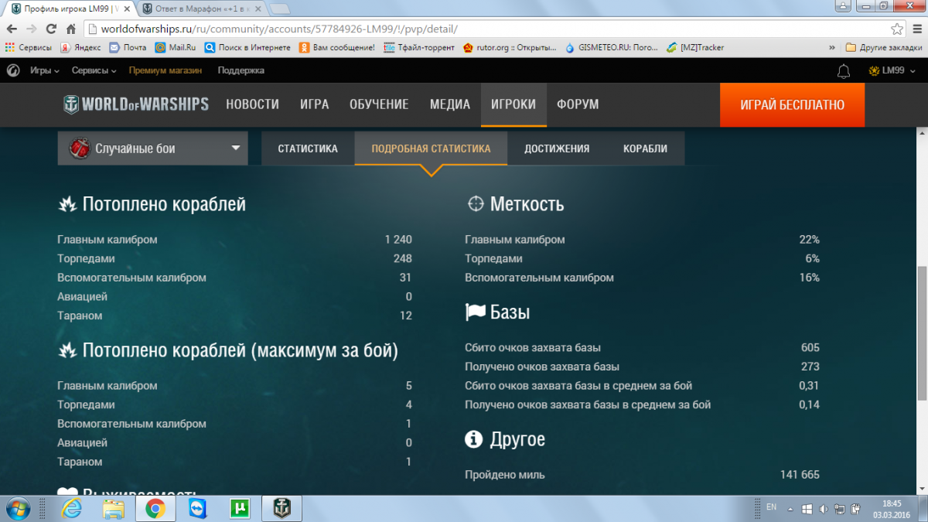Click the ИГРАЙ БЕСПЛАТНО button
The height and width of the screenshot is (522, 928).
tap(791, 104)
